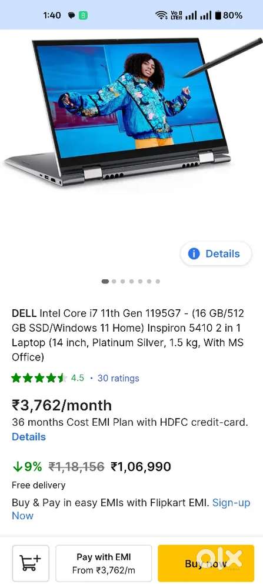
Task: Select last image carousel dot
Action: point(158,281)
